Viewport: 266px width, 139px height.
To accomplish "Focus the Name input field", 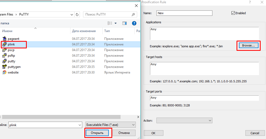I will [x=184, y=13].
